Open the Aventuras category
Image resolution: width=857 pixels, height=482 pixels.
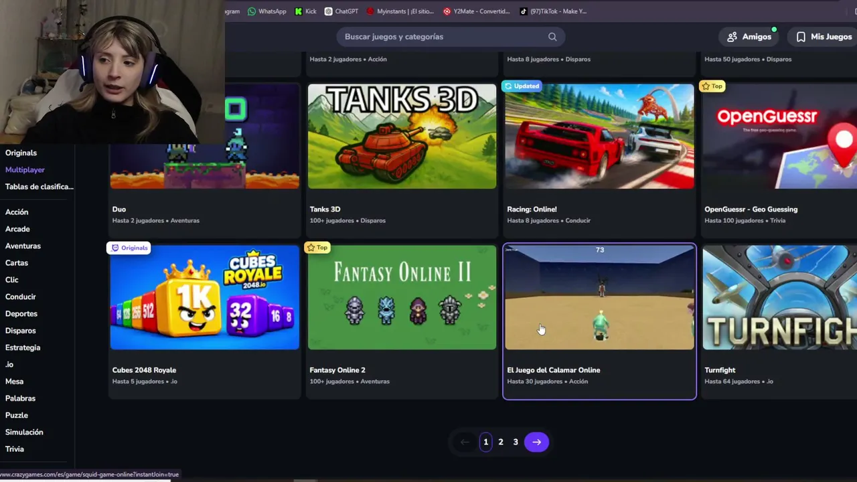click(x=23, y=246)
